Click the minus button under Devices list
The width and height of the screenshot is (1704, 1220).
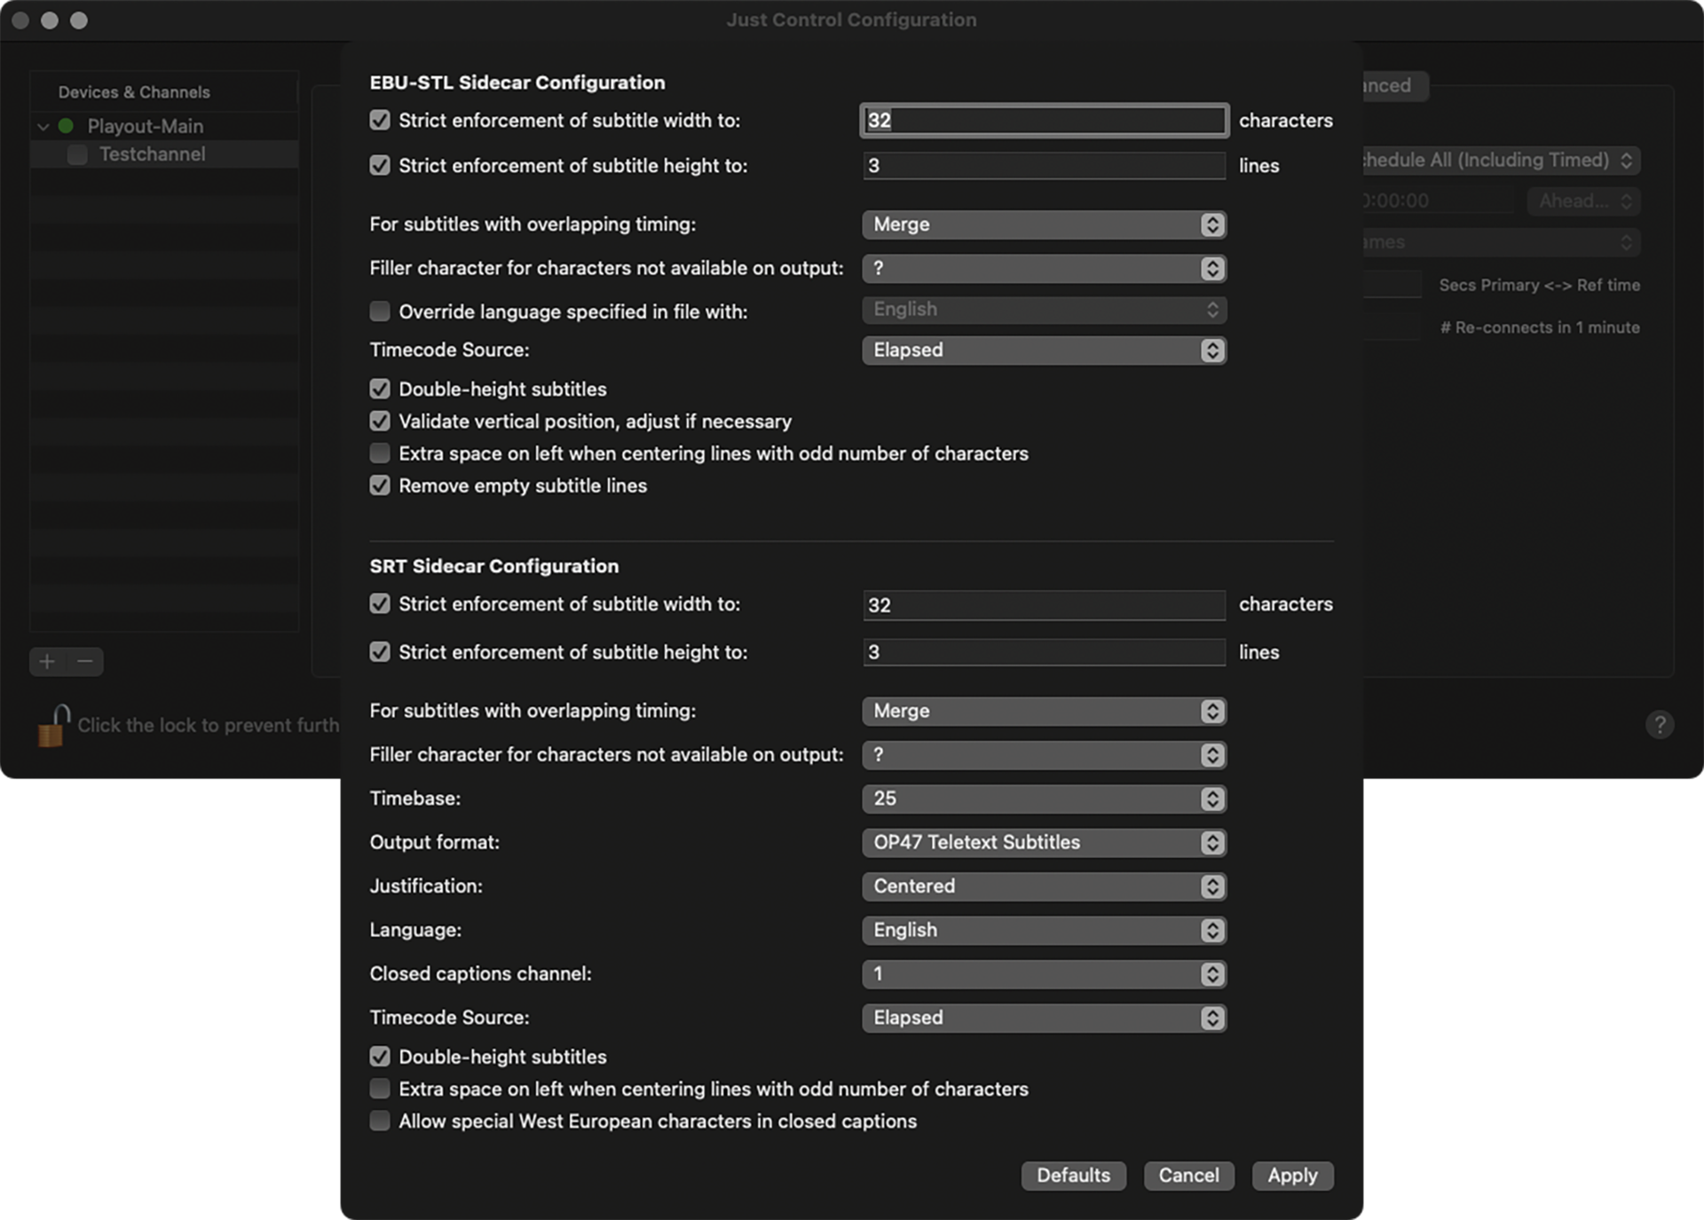pyautogui.click(x=85, y=661)
